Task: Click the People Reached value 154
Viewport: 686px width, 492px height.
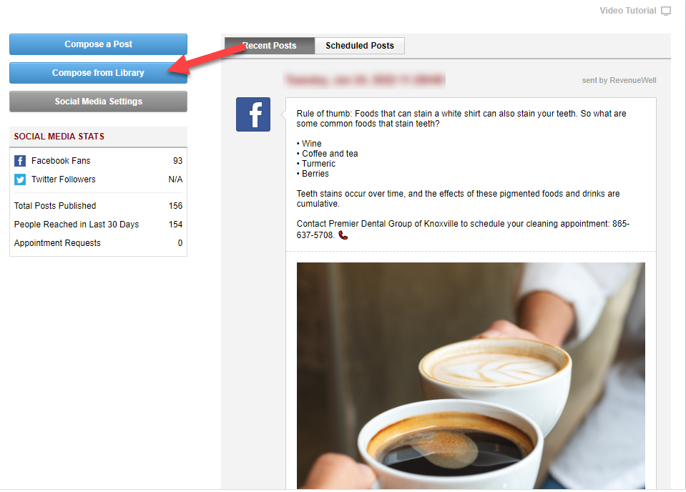Action: [x=176, y=225]
